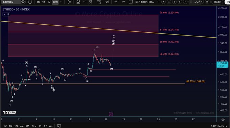Expand the indicators favorites dropdown arrow
Image resolution: width=230 pixels, height=128 pixels.
coord(84,2)
